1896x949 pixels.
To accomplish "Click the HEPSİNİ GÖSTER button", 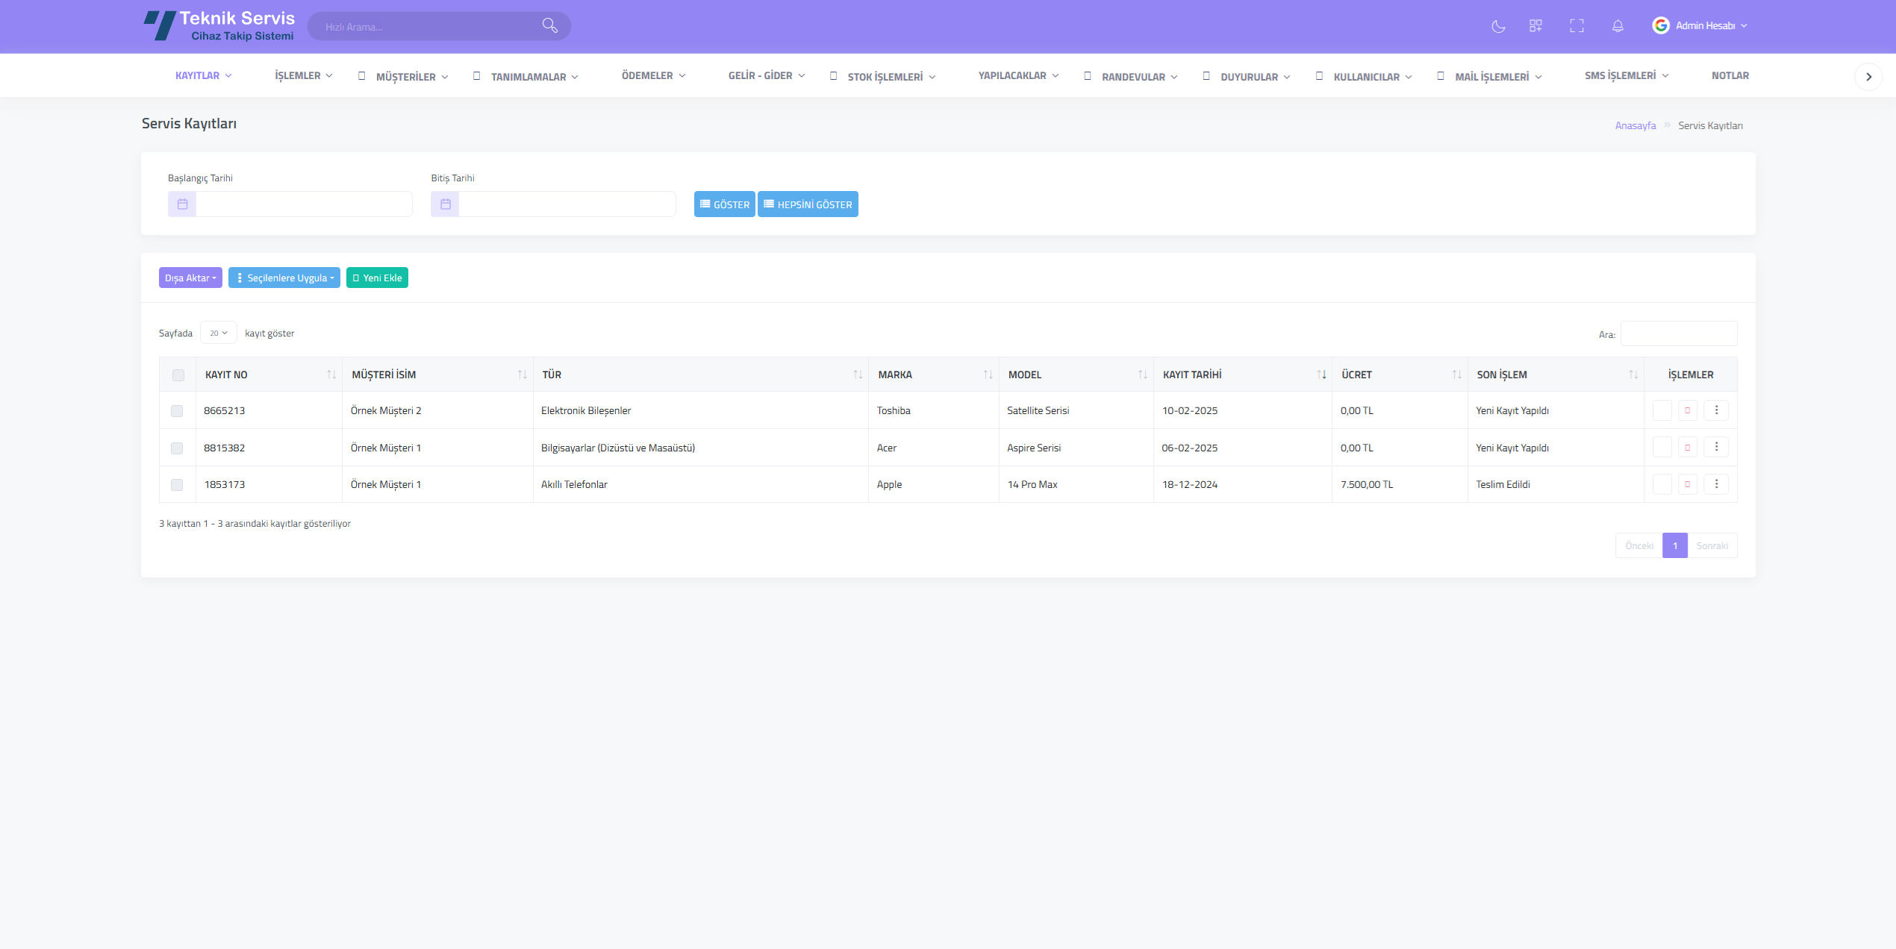I will (x=808, y=204).
